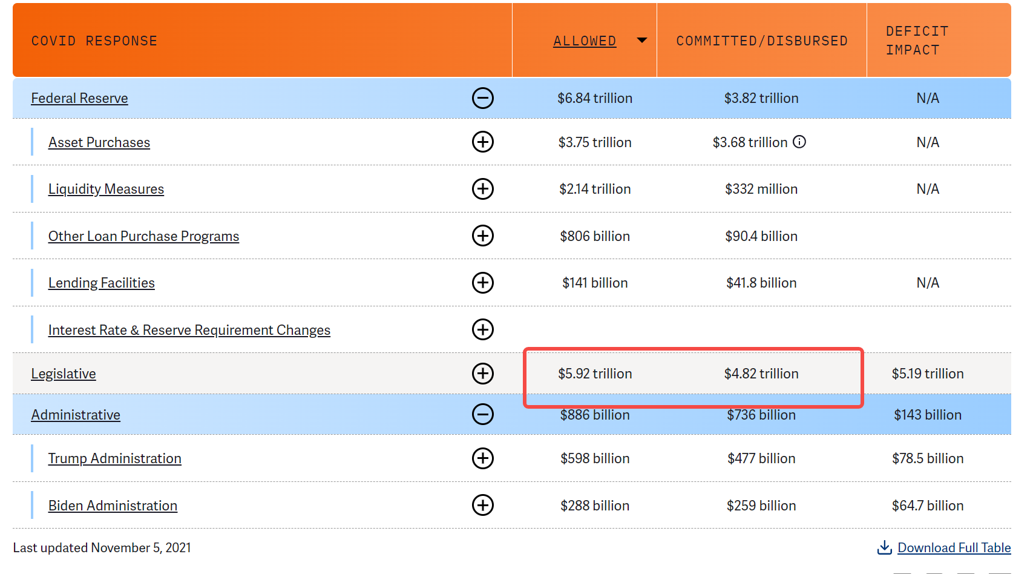Click the download icon near Download Full Table

pos(884,547)
